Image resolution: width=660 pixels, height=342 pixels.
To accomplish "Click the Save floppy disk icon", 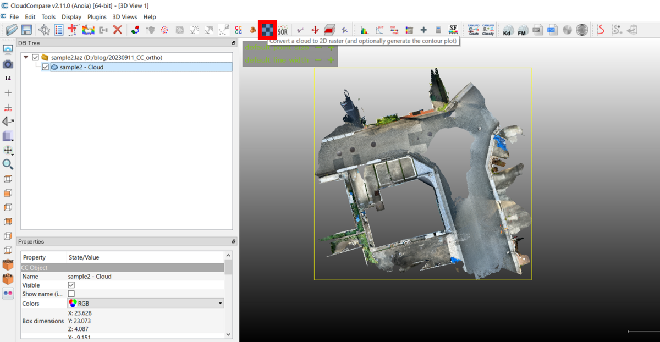I will (x=26, y=30).
